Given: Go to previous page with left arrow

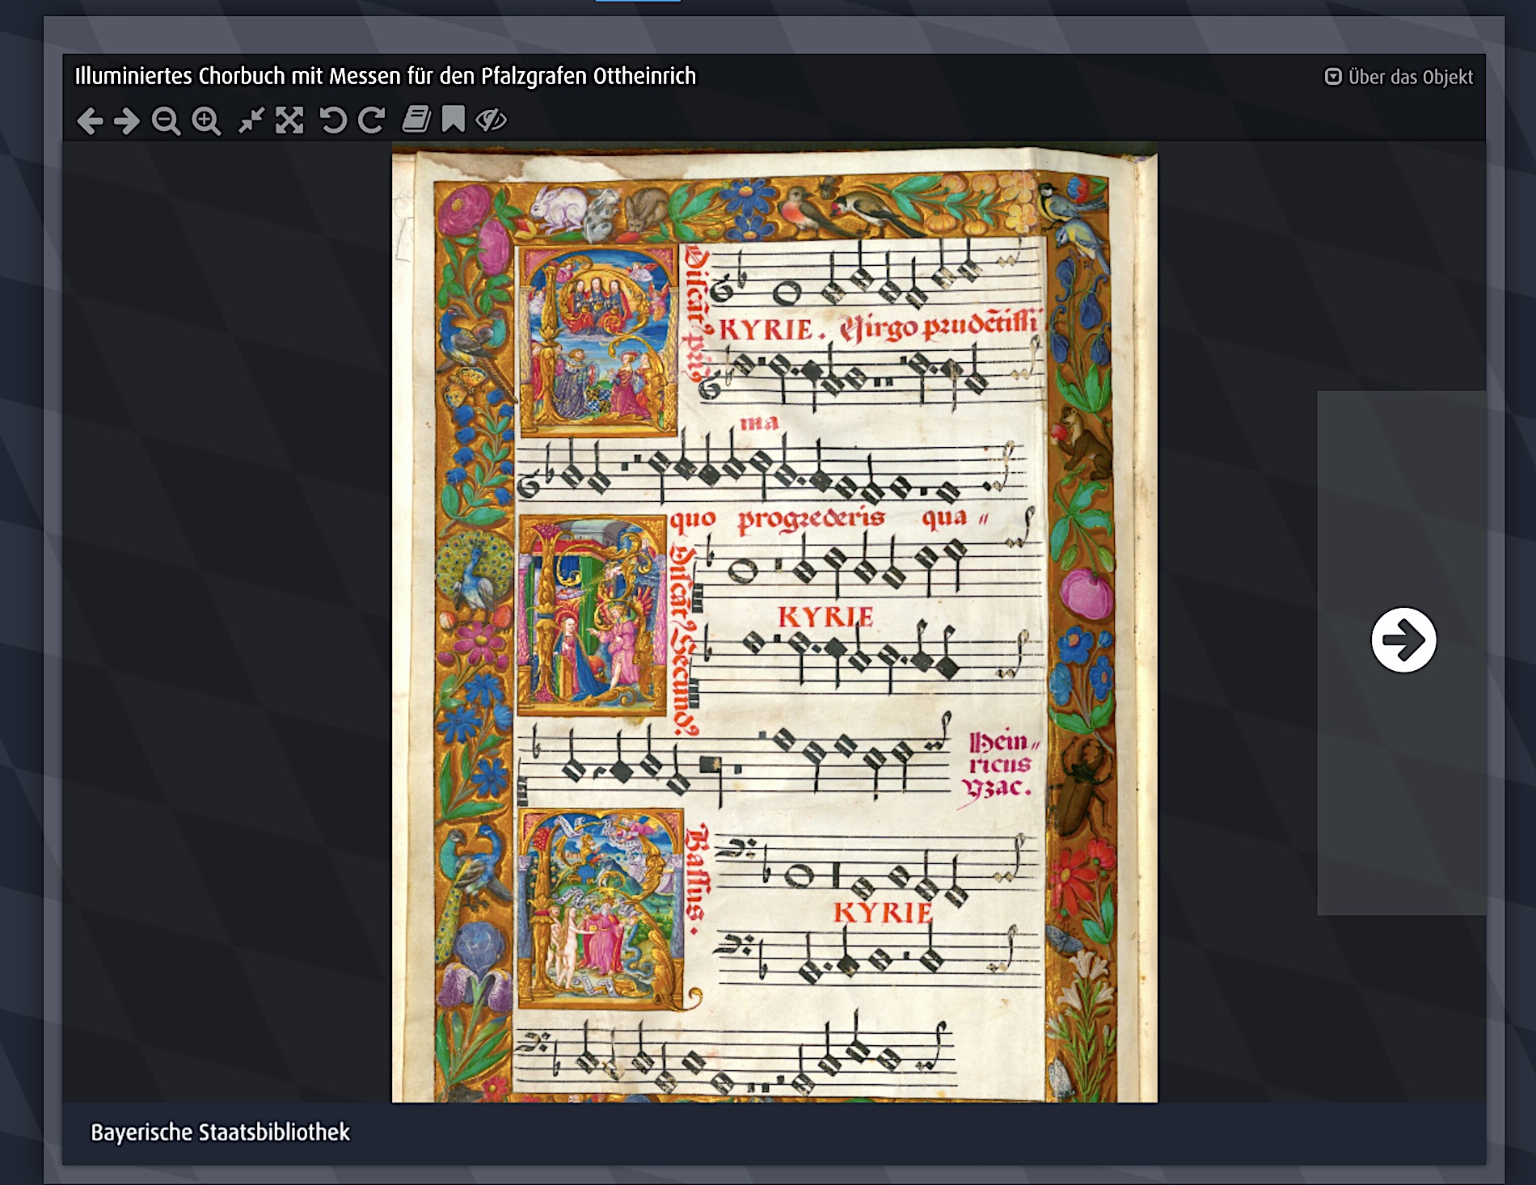Looking at the screenshot, I should click(x=90, y=121).
